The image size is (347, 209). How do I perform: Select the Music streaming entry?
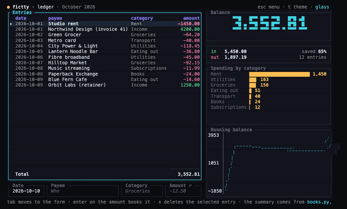pos(105,68)
